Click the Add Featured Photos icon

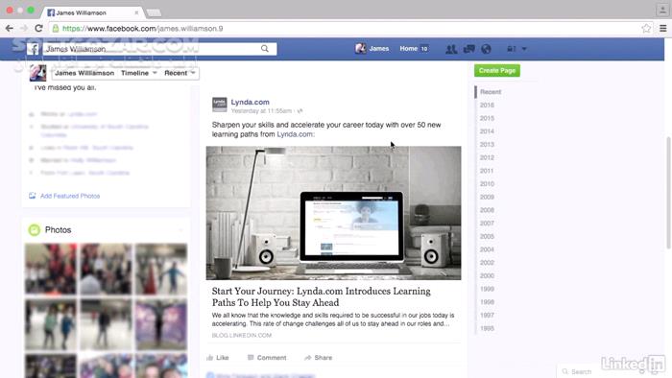[32, 196]
